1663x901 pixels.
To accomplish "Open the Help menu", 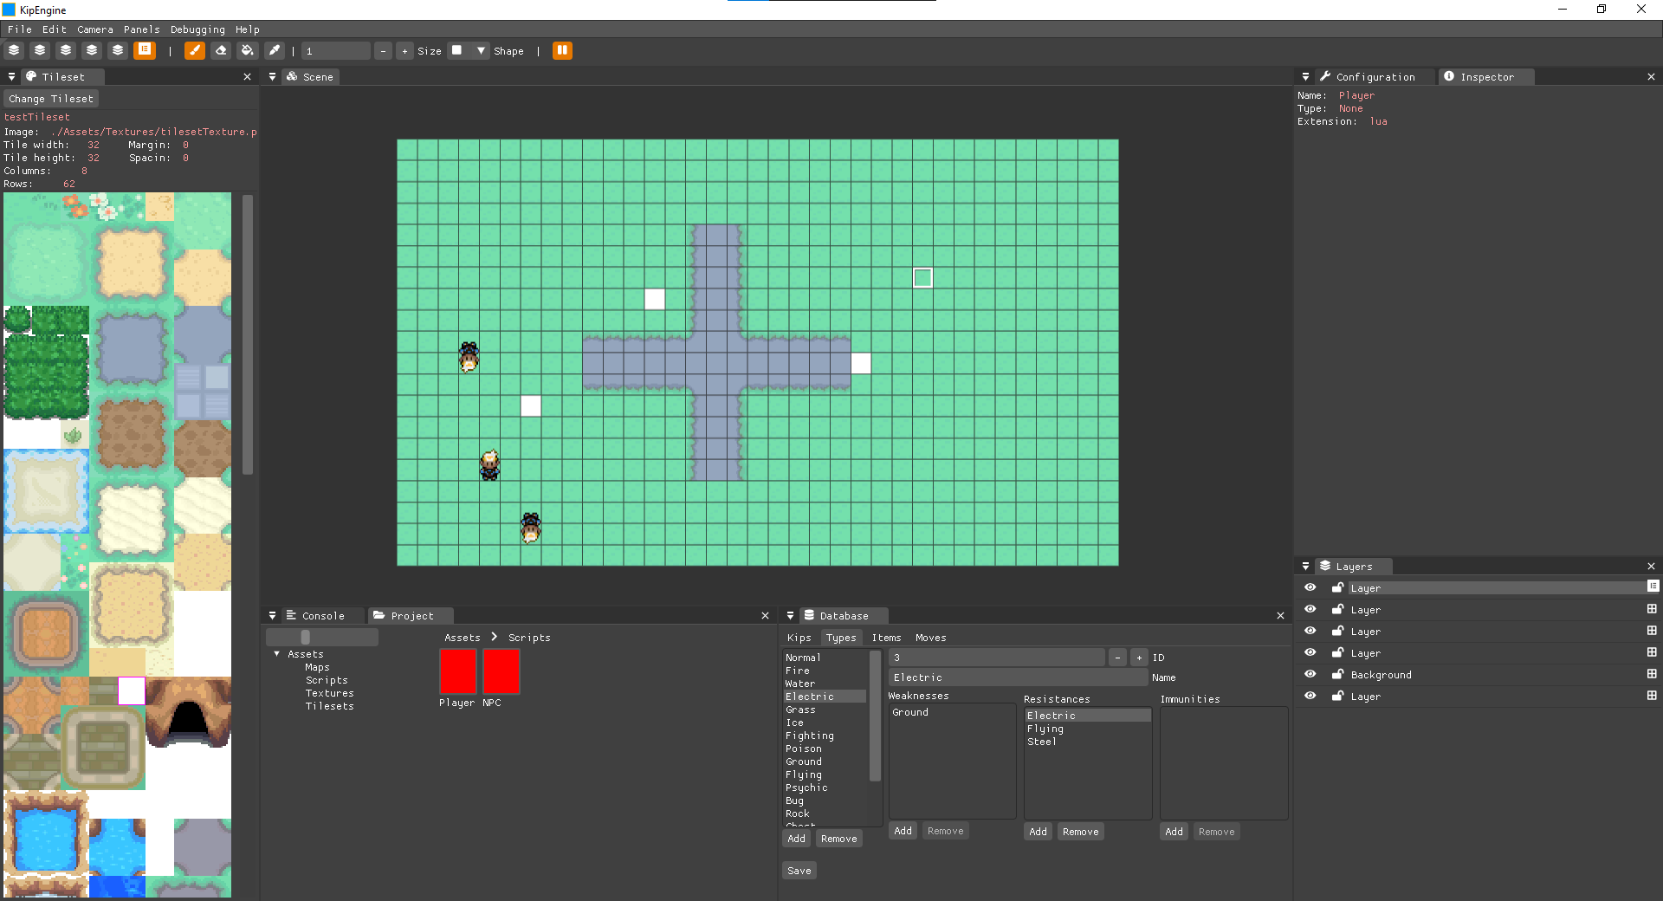I will click(x=247, y=29).
